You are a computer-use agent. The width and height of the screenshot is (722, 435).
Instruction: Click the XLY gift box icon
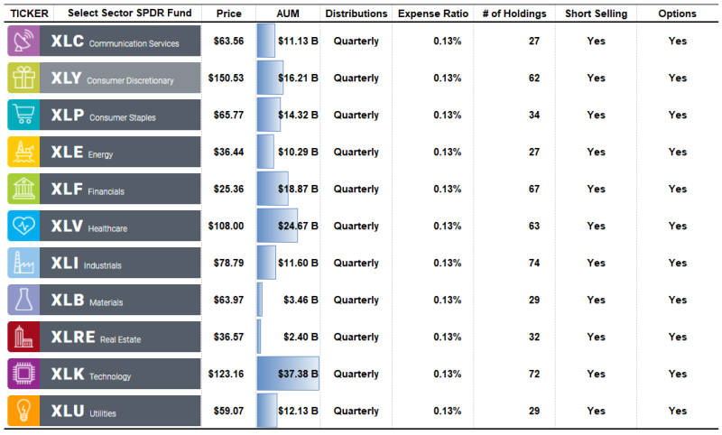coord(23,79)
